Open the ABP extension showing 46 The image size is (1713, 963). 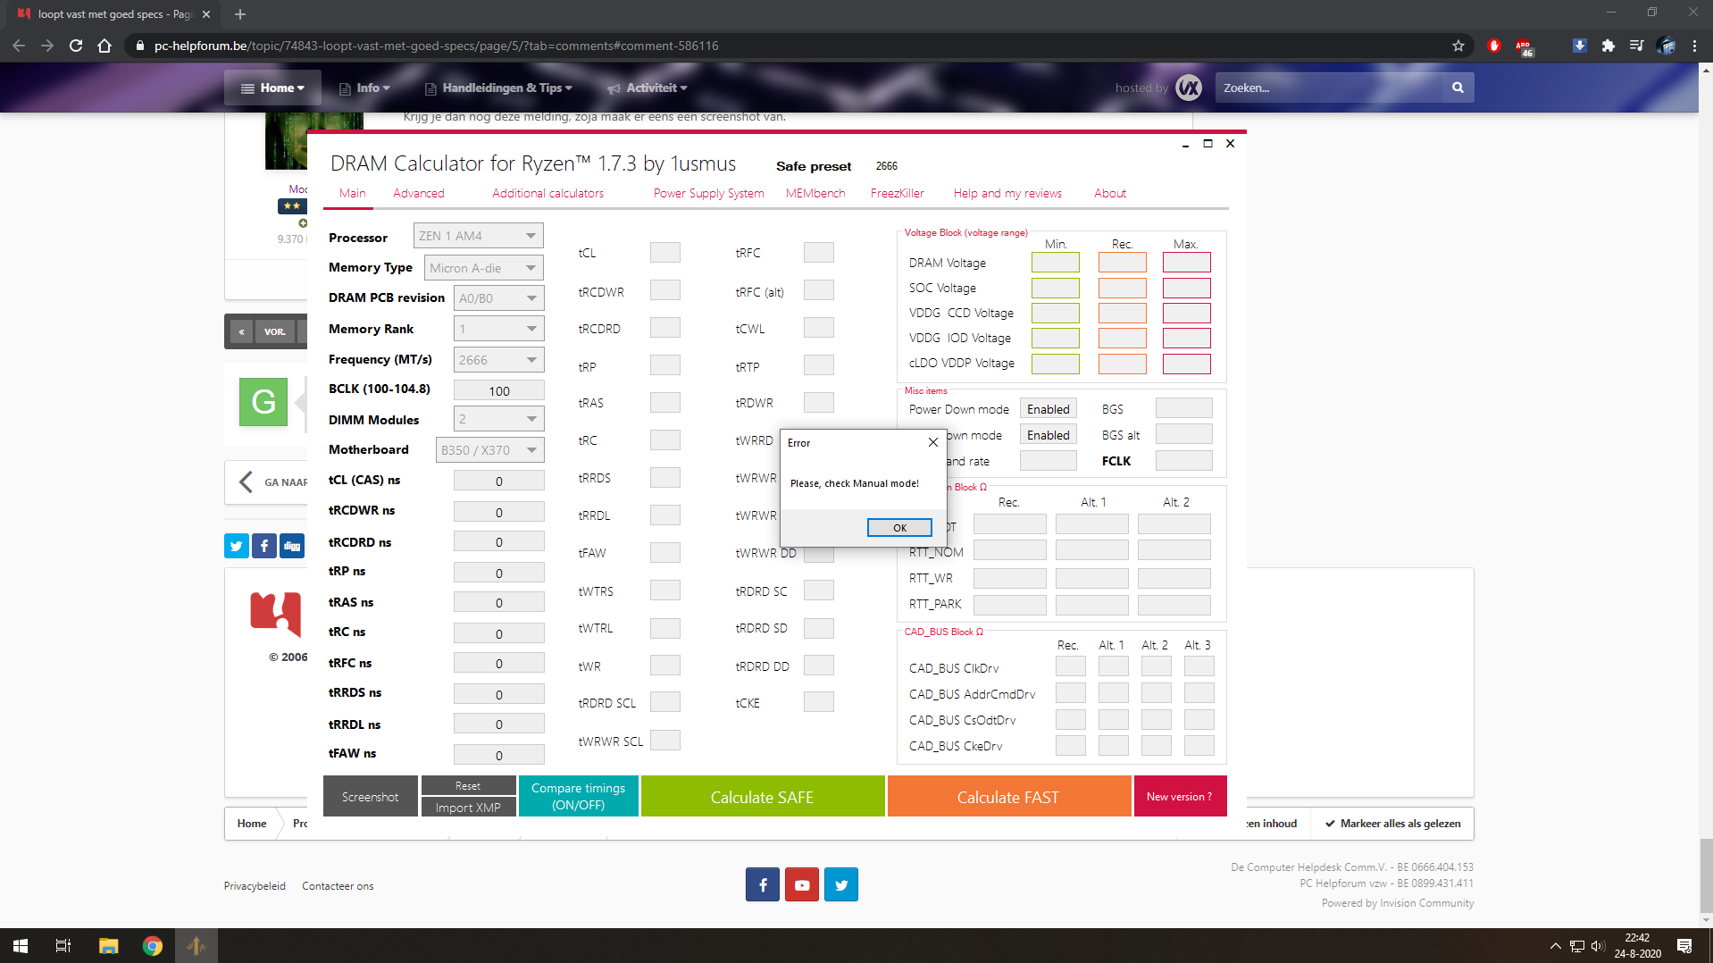point(1524,46)
